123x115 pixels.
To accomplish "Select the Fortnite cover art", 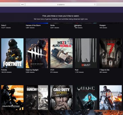I will point(12,53).
